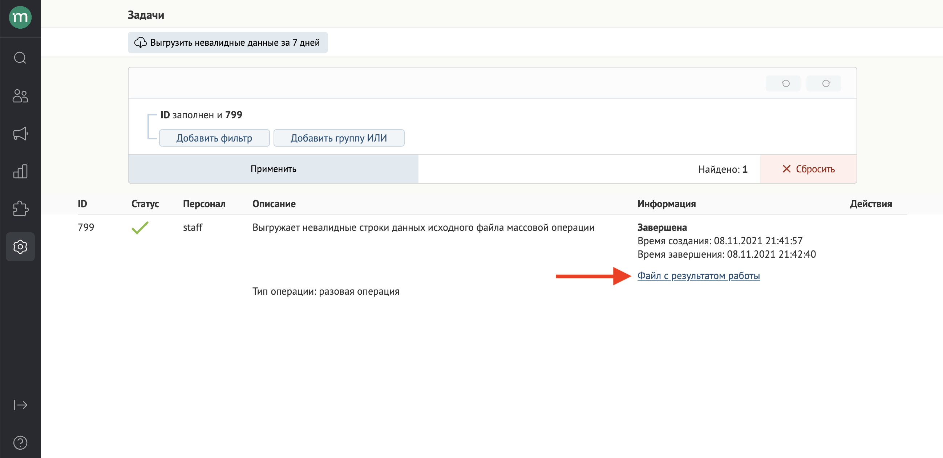Click the ID заполнен и 799 filter
The height and width of the screenshot is (458, 943).
[201, 115]
